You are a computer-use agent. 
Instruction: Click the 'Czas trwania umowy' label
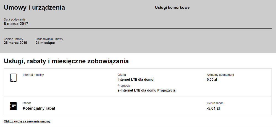[49, 39]
